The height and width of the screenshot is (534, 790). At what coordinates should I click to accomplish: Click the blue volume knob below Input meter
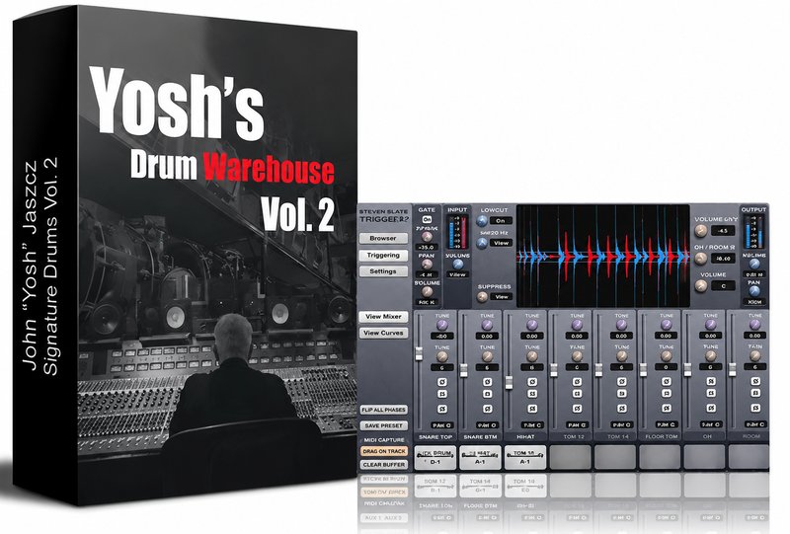pos(458,264)
